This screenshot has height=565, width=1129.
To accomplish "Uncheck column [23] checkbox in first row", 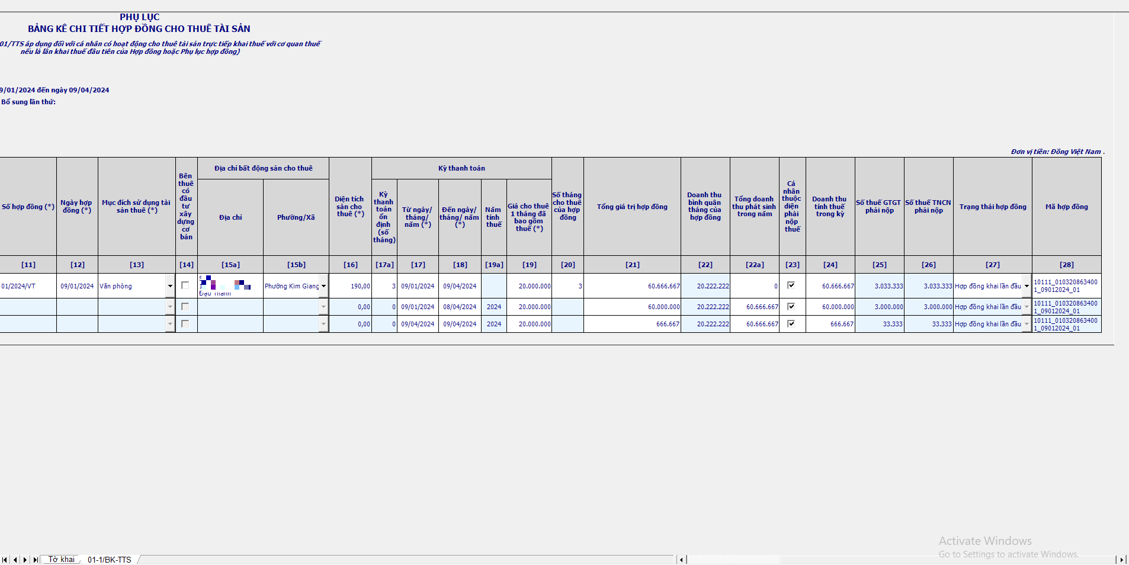I will [791, 285].
